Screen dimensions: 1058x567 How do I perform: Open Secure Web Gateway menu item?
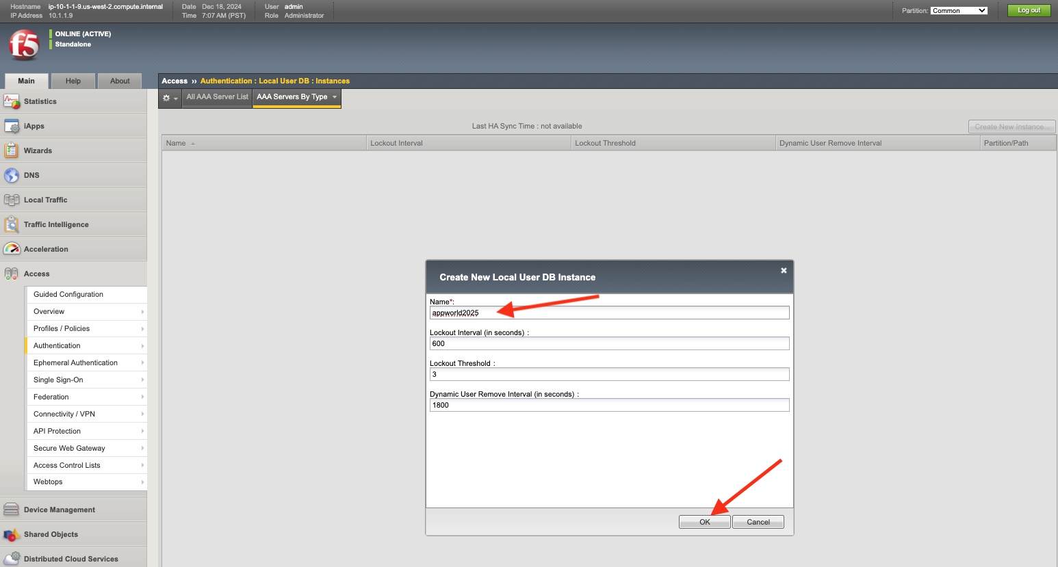pos(86,448)
